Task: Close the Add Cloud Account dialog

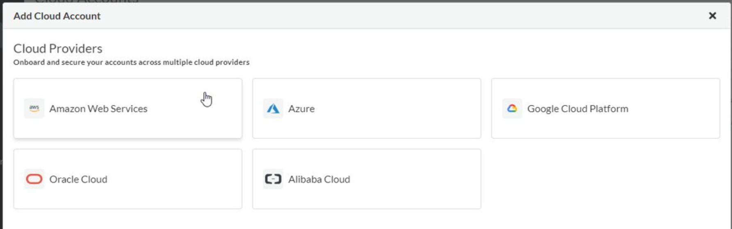Action: 712,16
